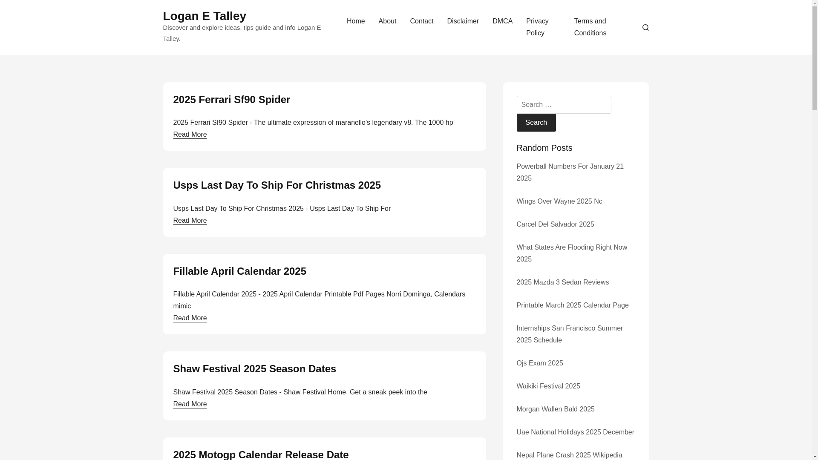
Task: Open Printable March 2025 Calendar Page link
Action: tap(572, 305)
